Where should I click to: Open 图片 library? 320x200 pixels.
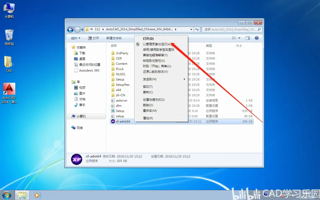[80, 93]
